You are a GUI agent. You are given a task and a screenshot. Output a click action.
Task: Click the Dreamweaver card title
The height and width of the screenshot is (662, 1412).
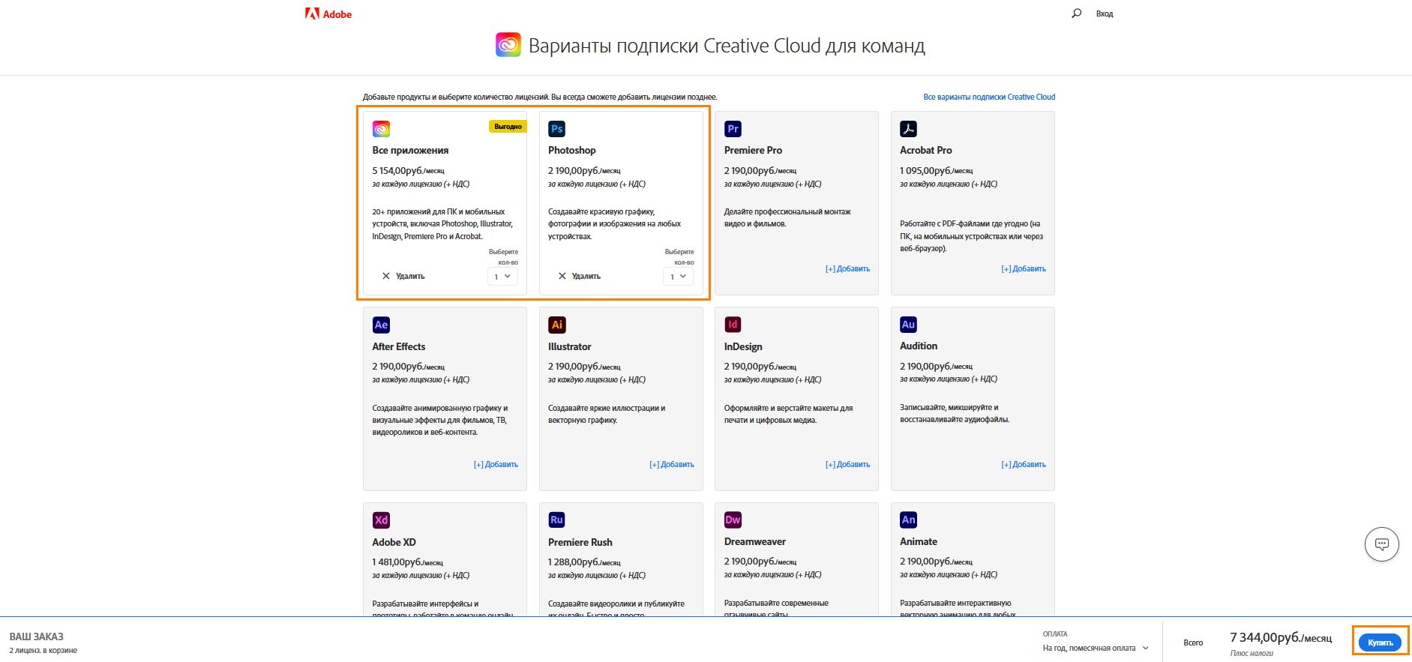coord(755,541)
